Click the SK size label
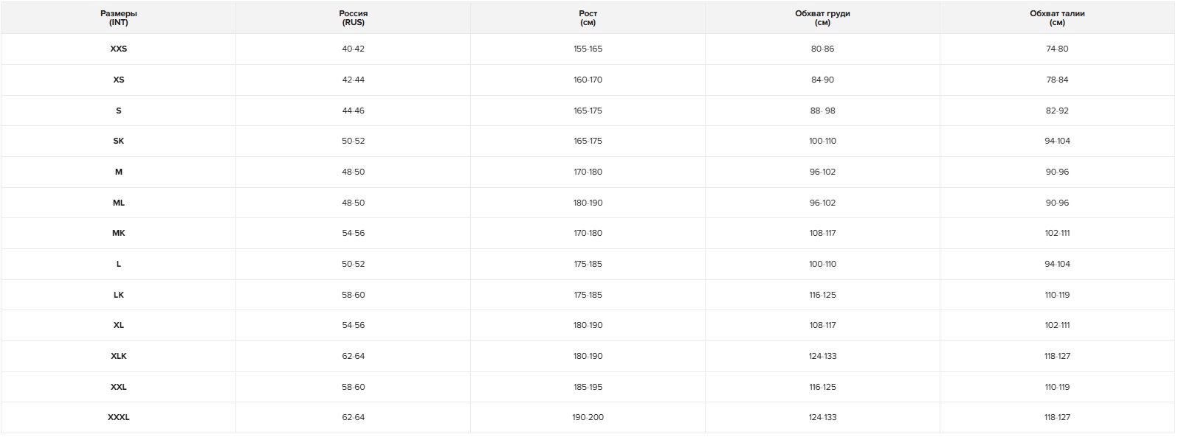1181x437 pixels. click(118, 141)
